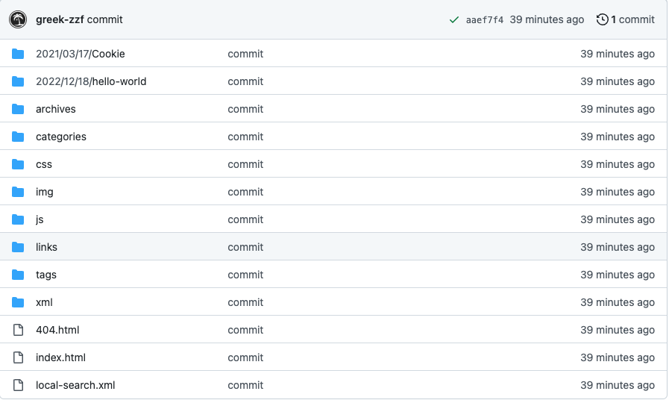Open the 2021/03/17/Cookie folder
Screen dimensions: 669x400
pos(81,54)
